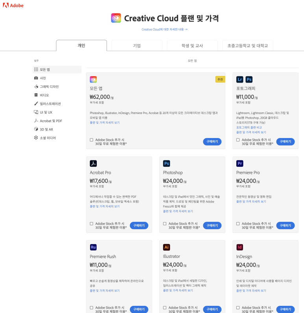
Task: Open 플랜 및 가격 자세히 보기 on 모든 앱 card
Action: click(105, 123)
